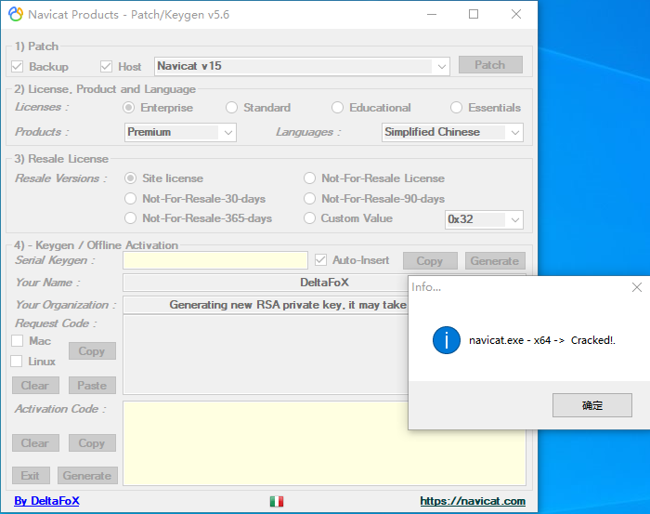The width and height of the screenshot is (650, 514).
Task: Close the Info dialog with X
Action: 637,287
